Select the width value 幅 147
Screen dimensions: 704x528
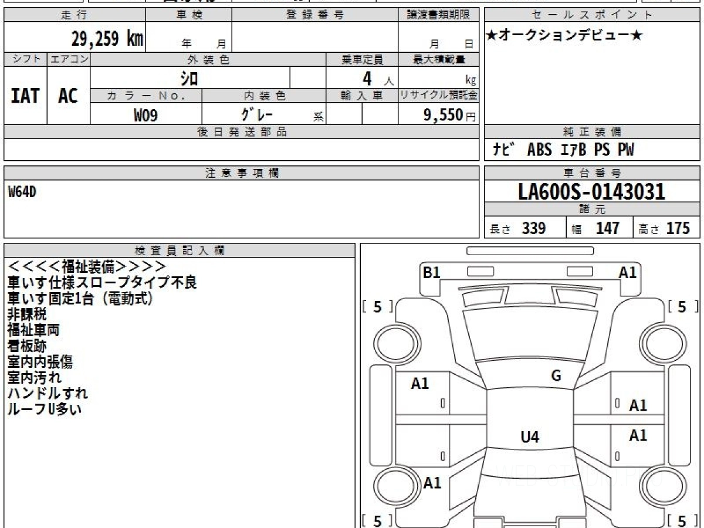(596, 228)
